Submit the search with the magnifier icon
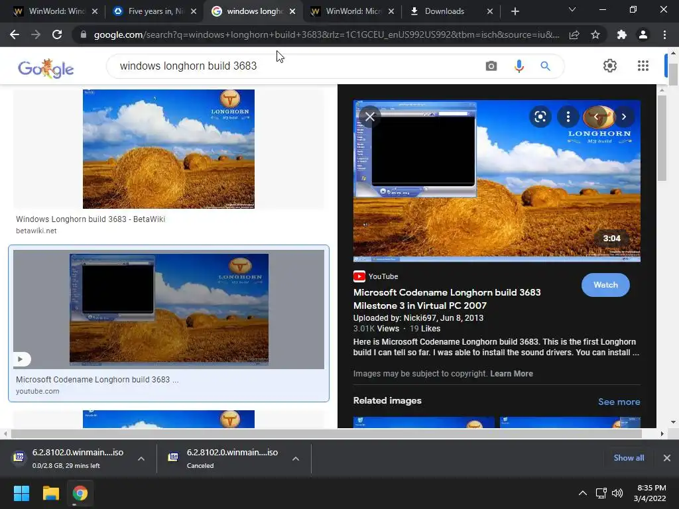This screenshot has width=679, height=509. 545,66
